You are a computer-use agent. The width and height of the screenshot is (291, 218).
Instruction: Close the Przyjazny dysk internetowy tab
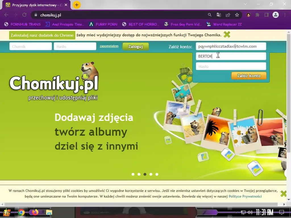tap(66, 5)
